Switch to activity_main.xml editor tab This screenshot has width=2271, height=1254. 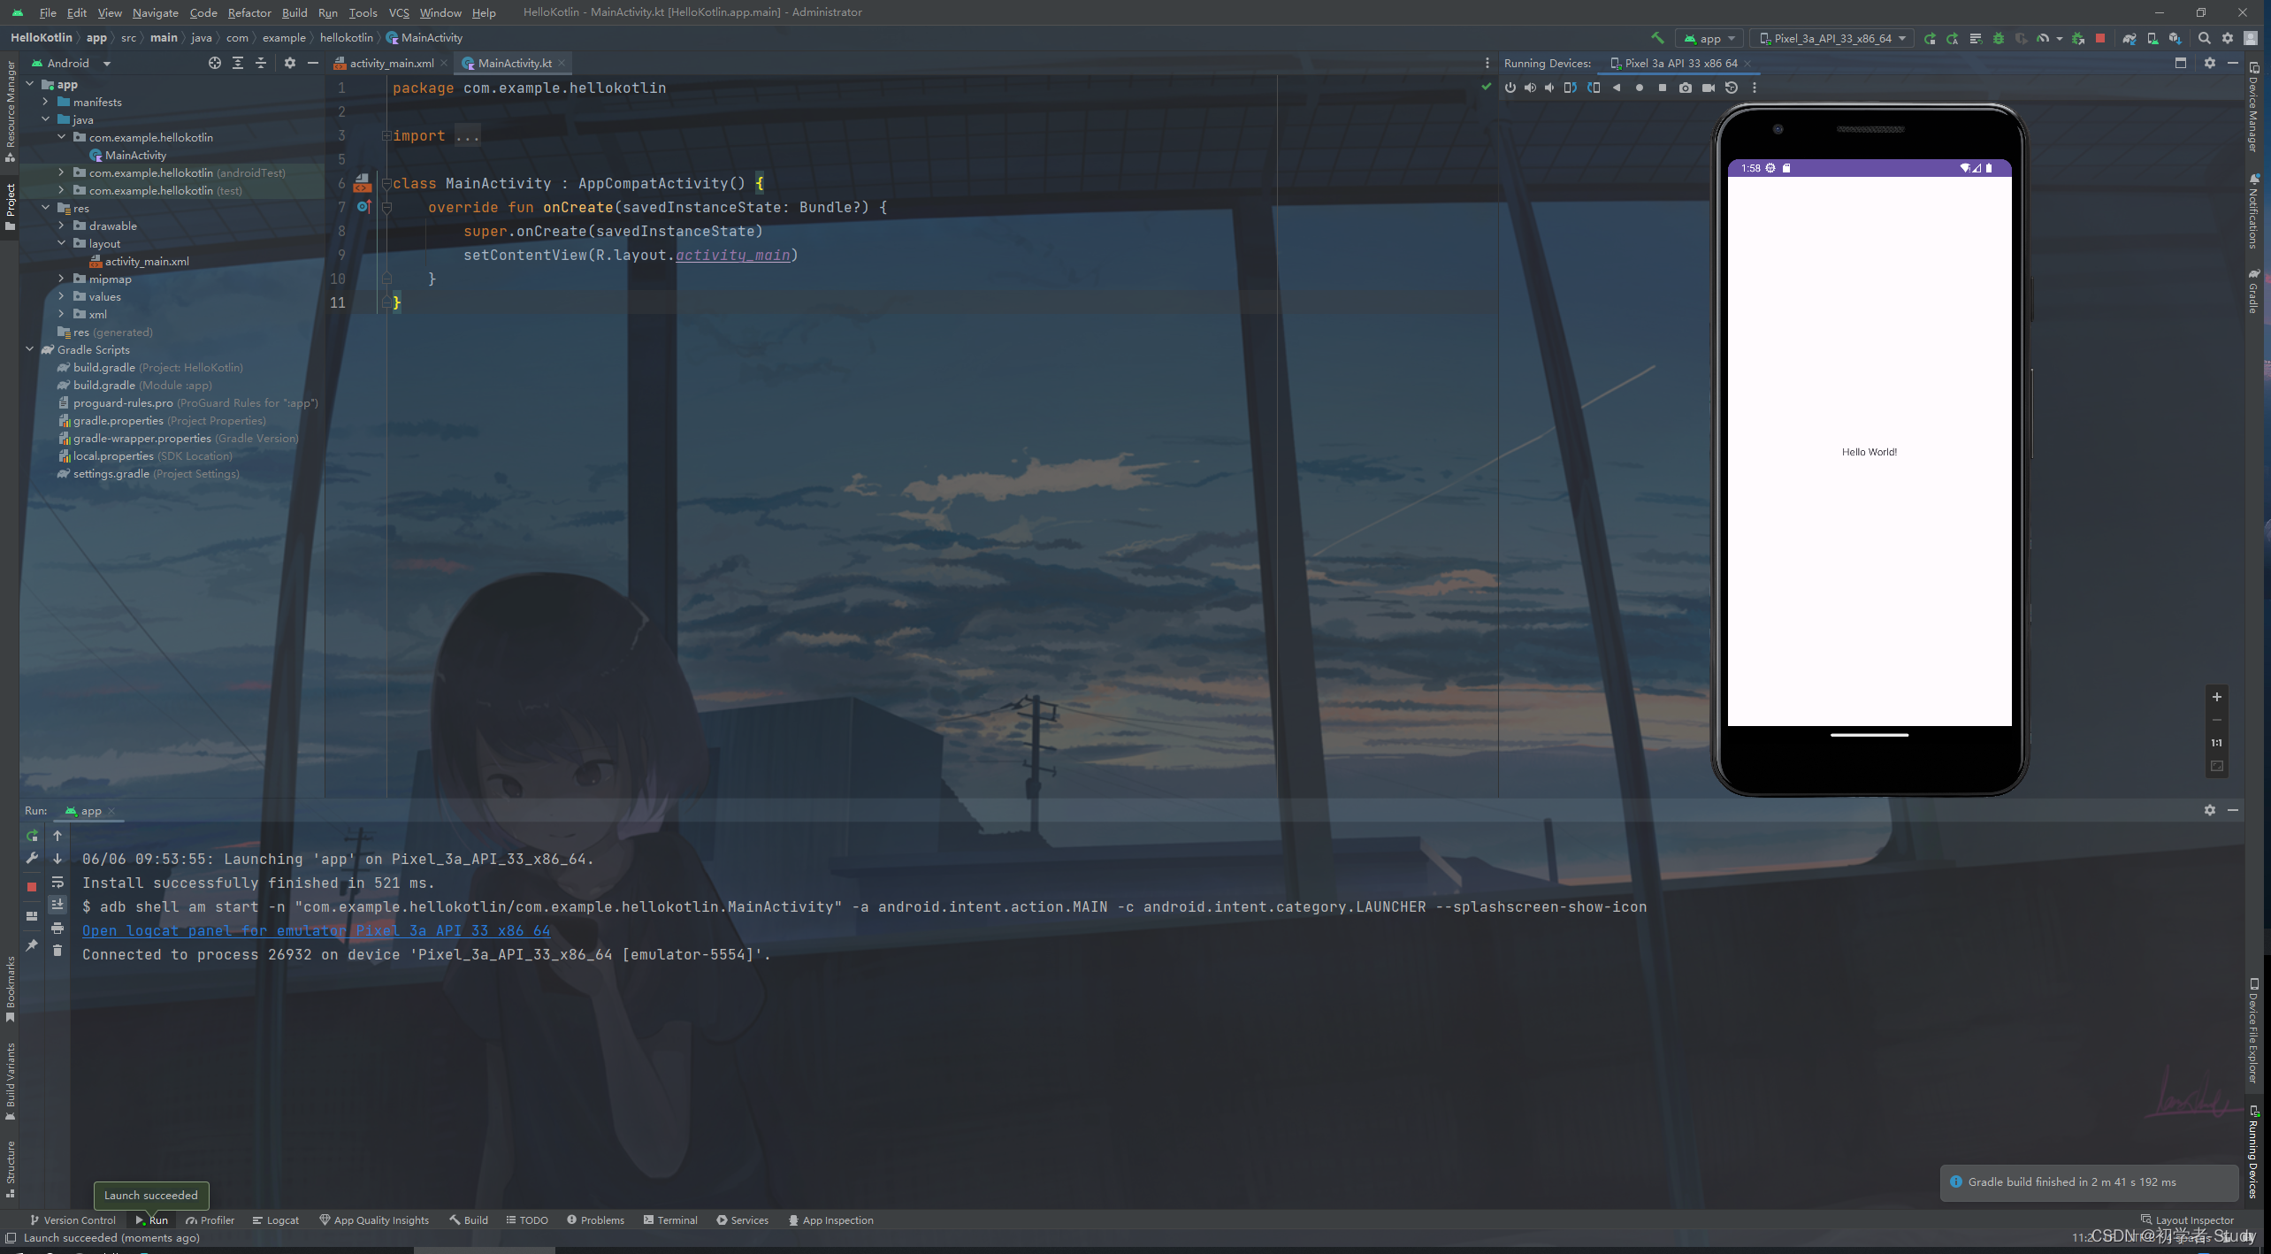(391, 63)
